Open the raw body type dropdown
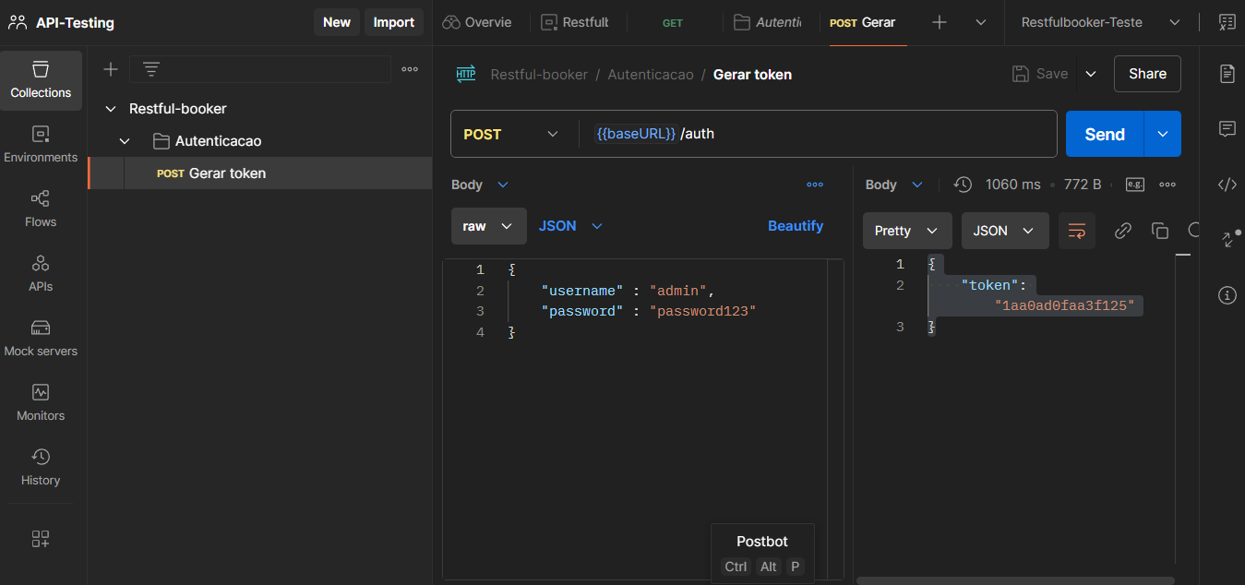Screen dimensions: 1245x585 (x=488, y=226)
